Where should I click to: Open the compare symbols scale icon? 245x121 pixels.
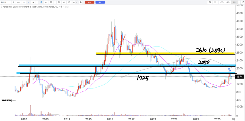(69, 2)
